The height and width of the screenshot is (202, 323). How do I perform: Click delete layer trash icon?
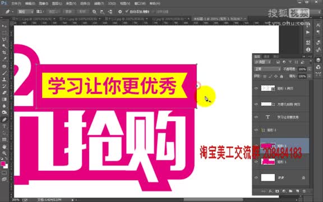coord(304,191)
